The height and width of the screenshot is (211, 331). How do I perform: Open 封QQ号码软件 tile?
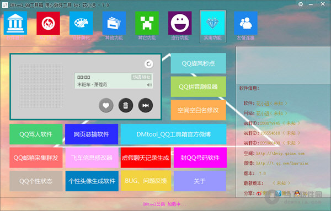point(200,158)
